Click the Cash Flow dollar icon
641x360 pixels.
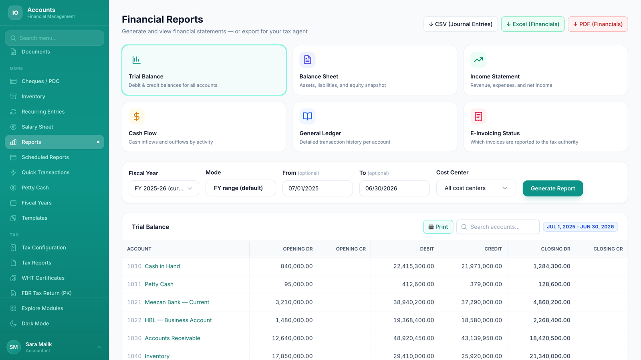coord(137,116)
